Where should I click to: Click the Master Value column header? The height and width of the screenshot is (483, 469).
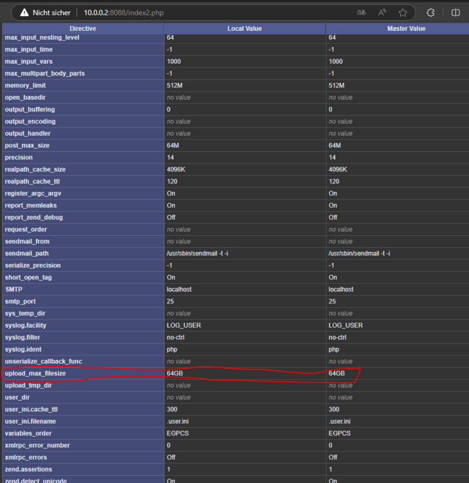click(x=406, y=28)
